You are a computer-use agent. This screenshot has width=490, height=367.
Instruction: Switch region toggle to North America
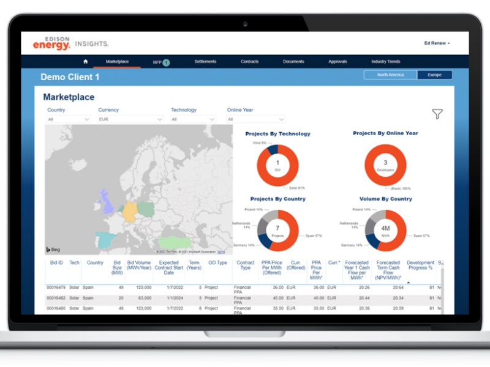pyautogui.click(x=390, y=75)
